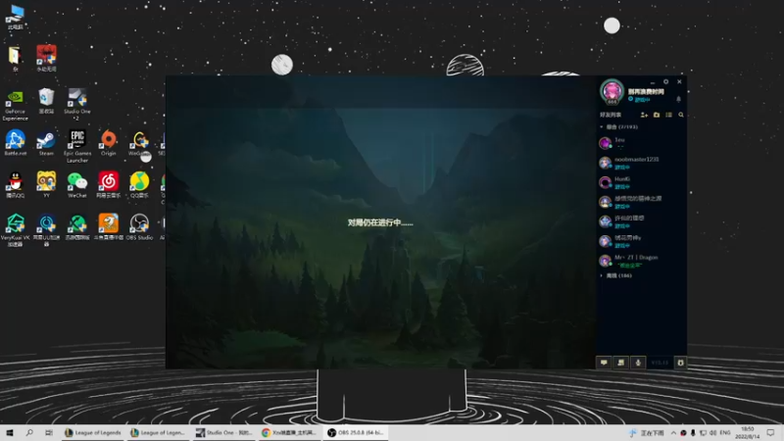784x441 pixels.
Task: Launch the Steam desktop shortcut
Action: (x=46, y=142)
